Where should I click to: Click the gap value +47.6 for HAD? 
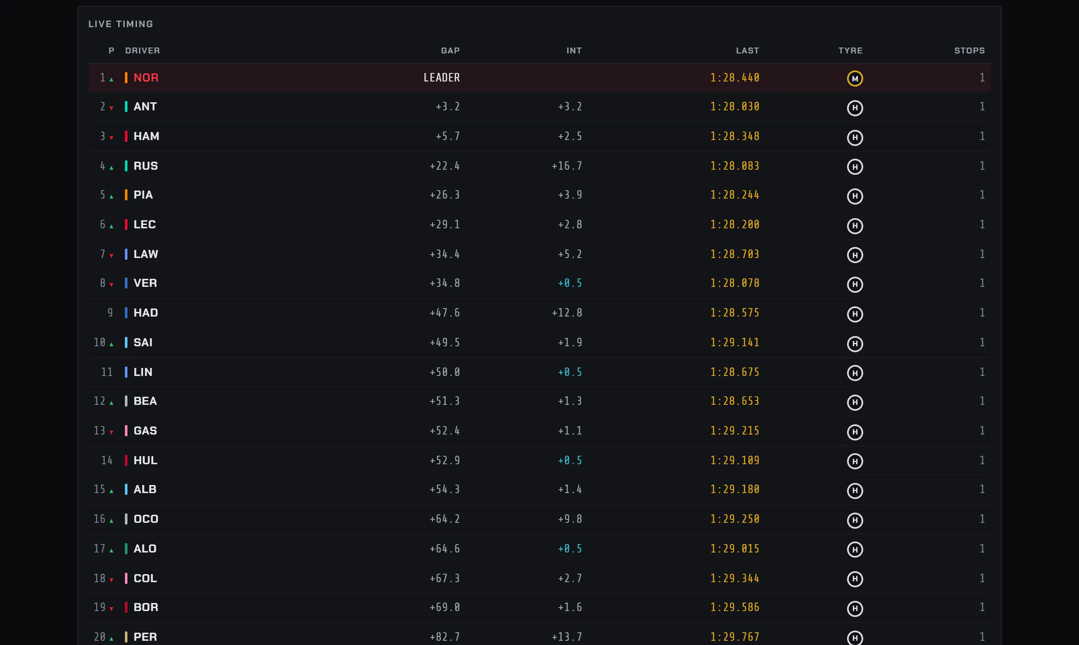[x=445, y=313]
